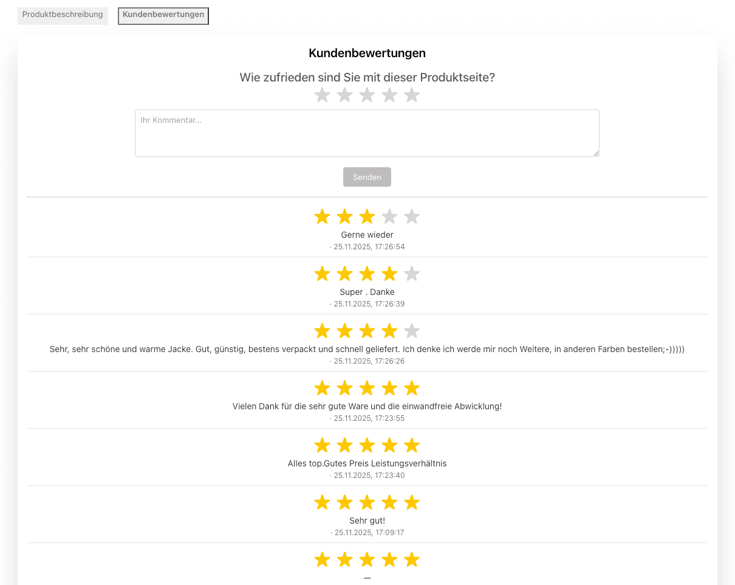The image size is (735, 585).
Task: Focus the 'Ihr Kommentar...' text area
Action: pyautogui.click(x=367, y=133)
